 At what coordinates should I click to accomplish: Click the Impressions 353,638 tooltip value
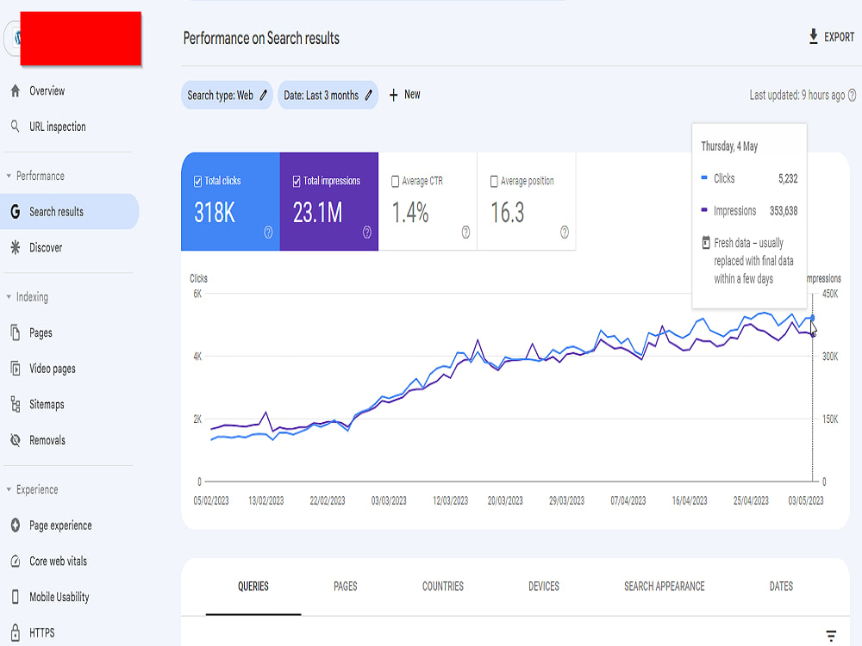[784, 211]
